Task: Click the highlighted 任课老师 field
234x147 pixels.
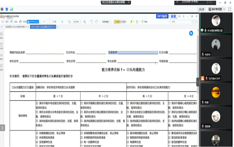Action: [133, 52]
